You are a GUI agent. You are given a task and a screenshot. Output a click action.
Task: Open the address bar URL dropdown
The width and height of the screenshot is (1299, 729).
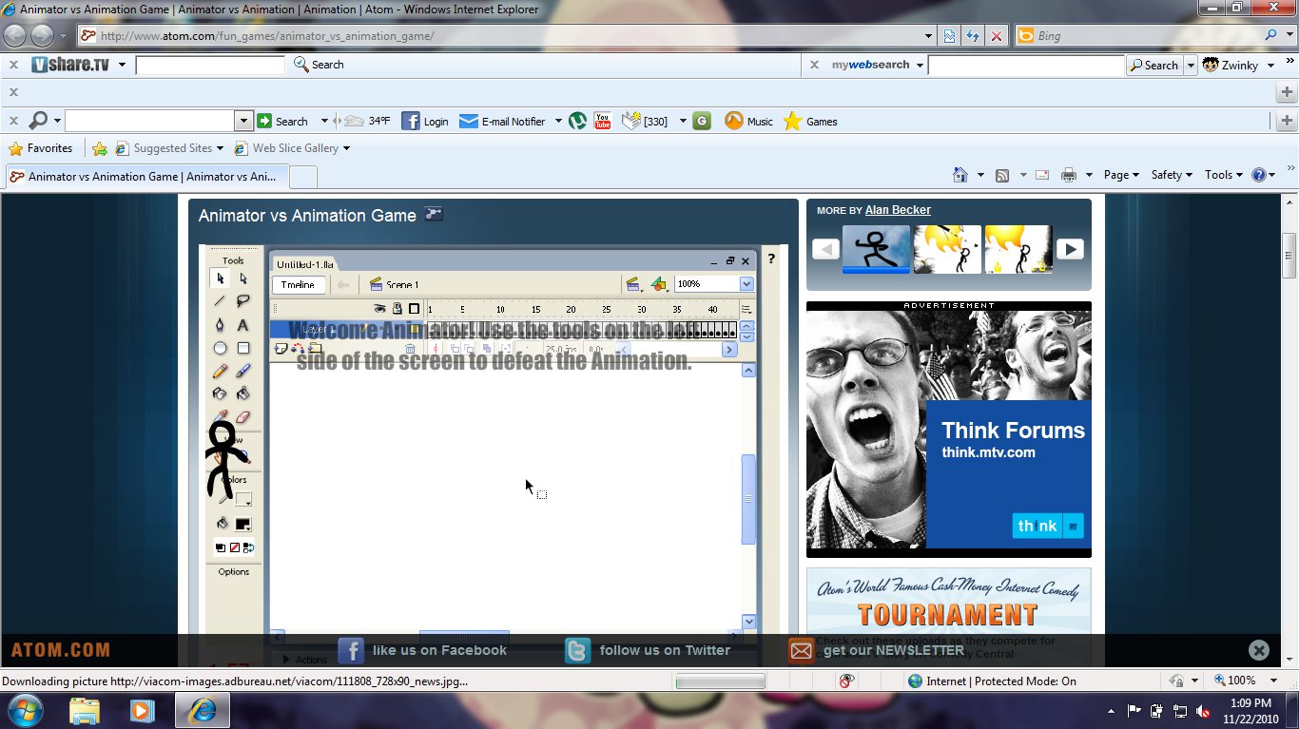tap(929, 36)
